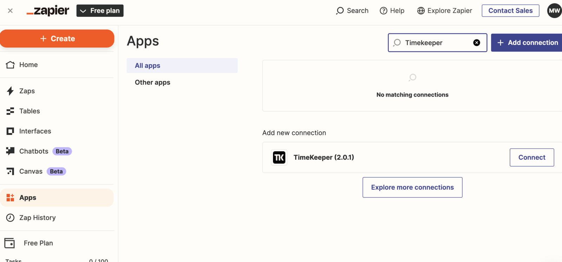
Task: Click the Add connection button
Action: pyautogui.click(x=527, y=43)
